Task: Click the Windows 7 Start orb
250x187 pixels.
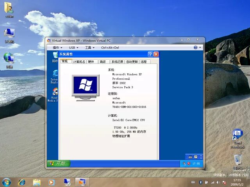Action: pos(6,182)
